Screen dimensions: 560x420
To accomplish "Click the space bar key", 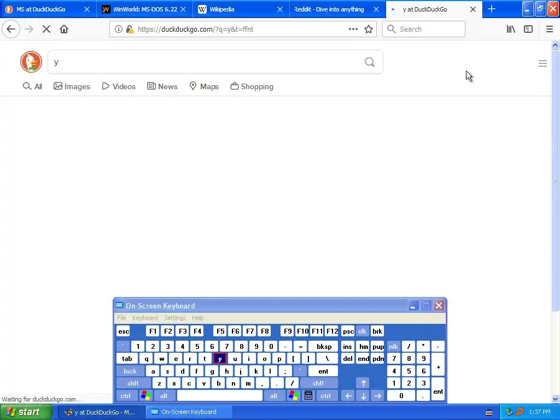I will tap(220, 396).
